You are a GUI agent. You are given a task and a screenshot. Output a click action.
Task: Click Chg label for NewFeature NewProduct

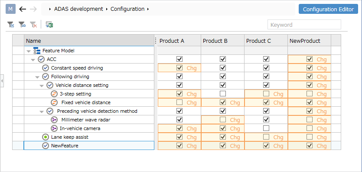coord(322,146)
